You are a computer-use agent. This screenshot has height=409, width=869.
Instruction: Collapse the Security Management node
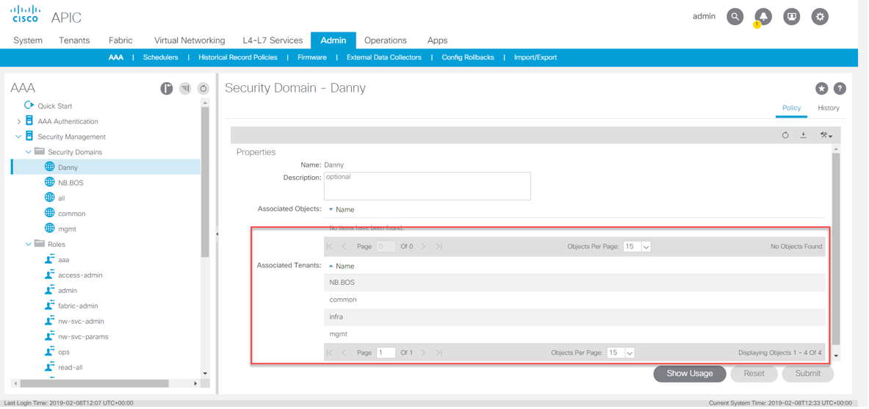click(x=18, y=137)
